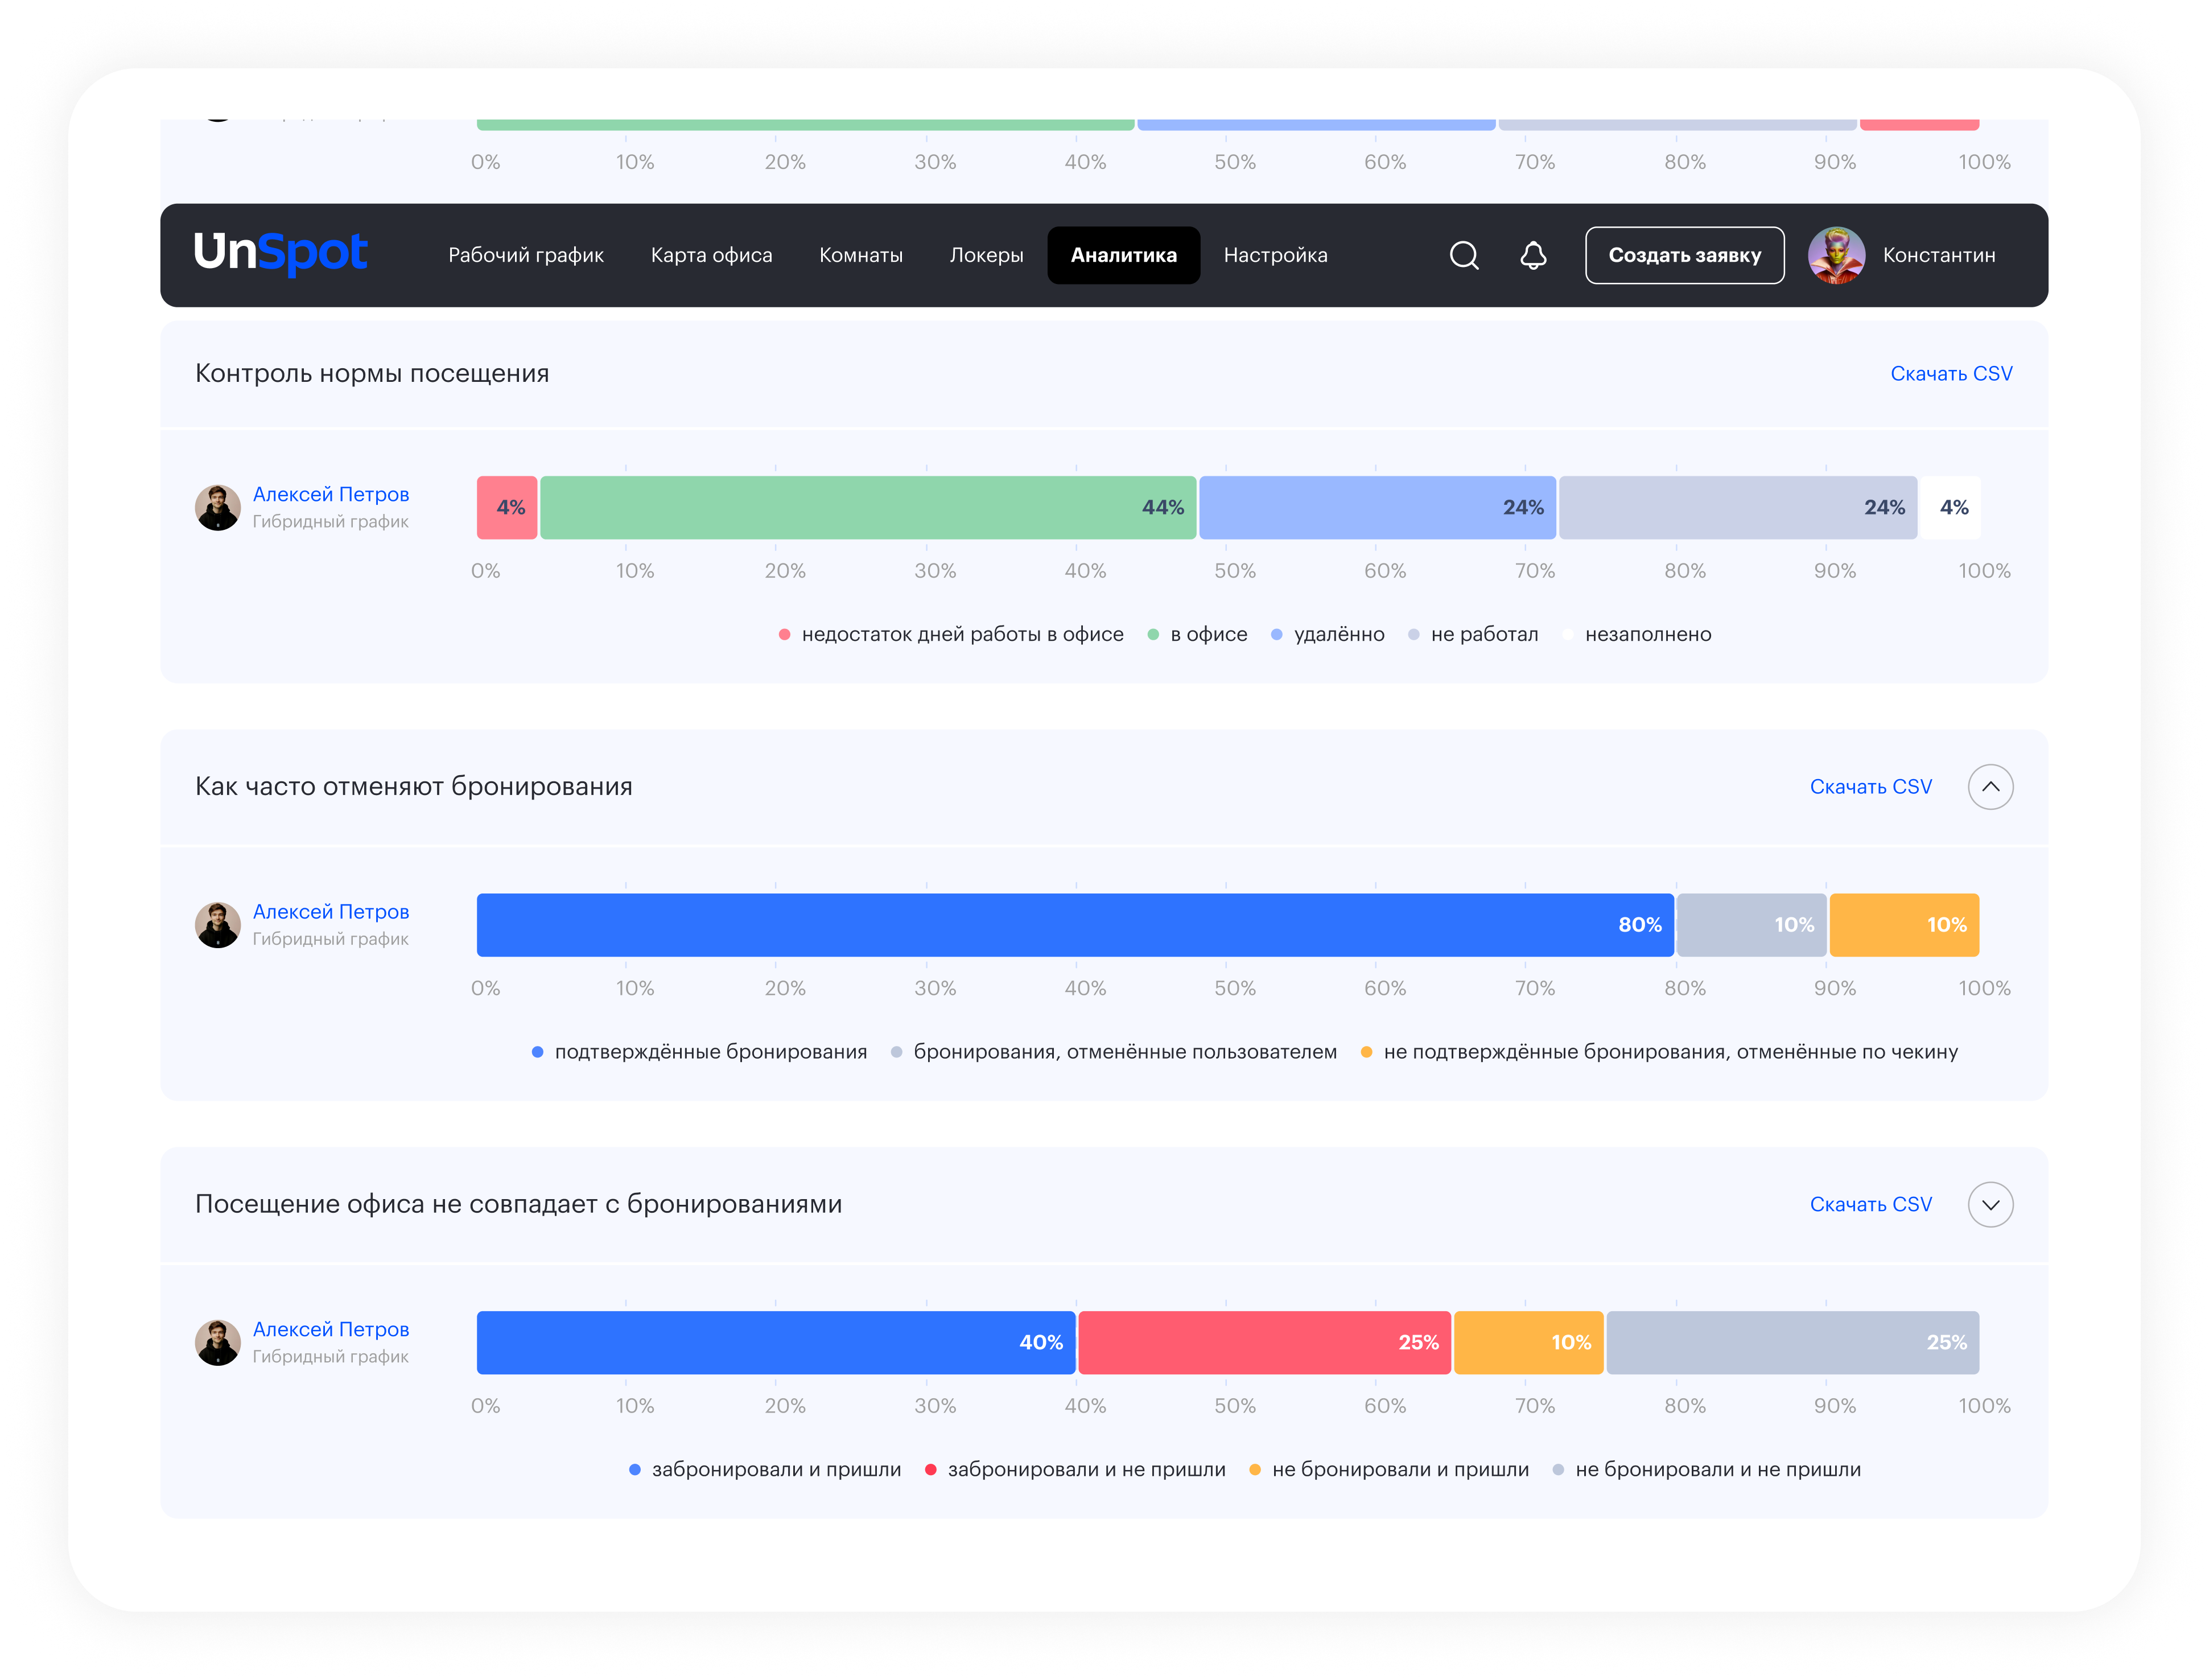Click Alexey Petrov avatar in attendance control chart

click(x=217, y=508)
